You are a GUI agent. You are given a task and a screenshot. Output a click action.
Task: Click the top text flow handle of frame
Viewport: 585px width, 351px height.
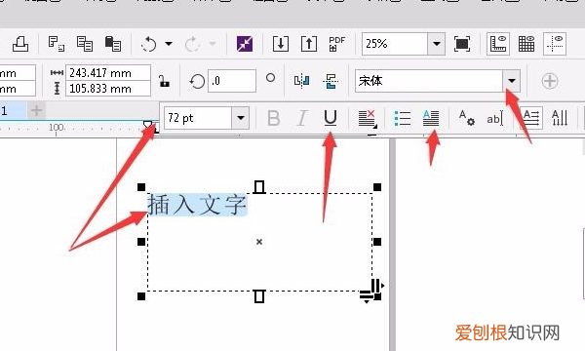coord(259,187)
